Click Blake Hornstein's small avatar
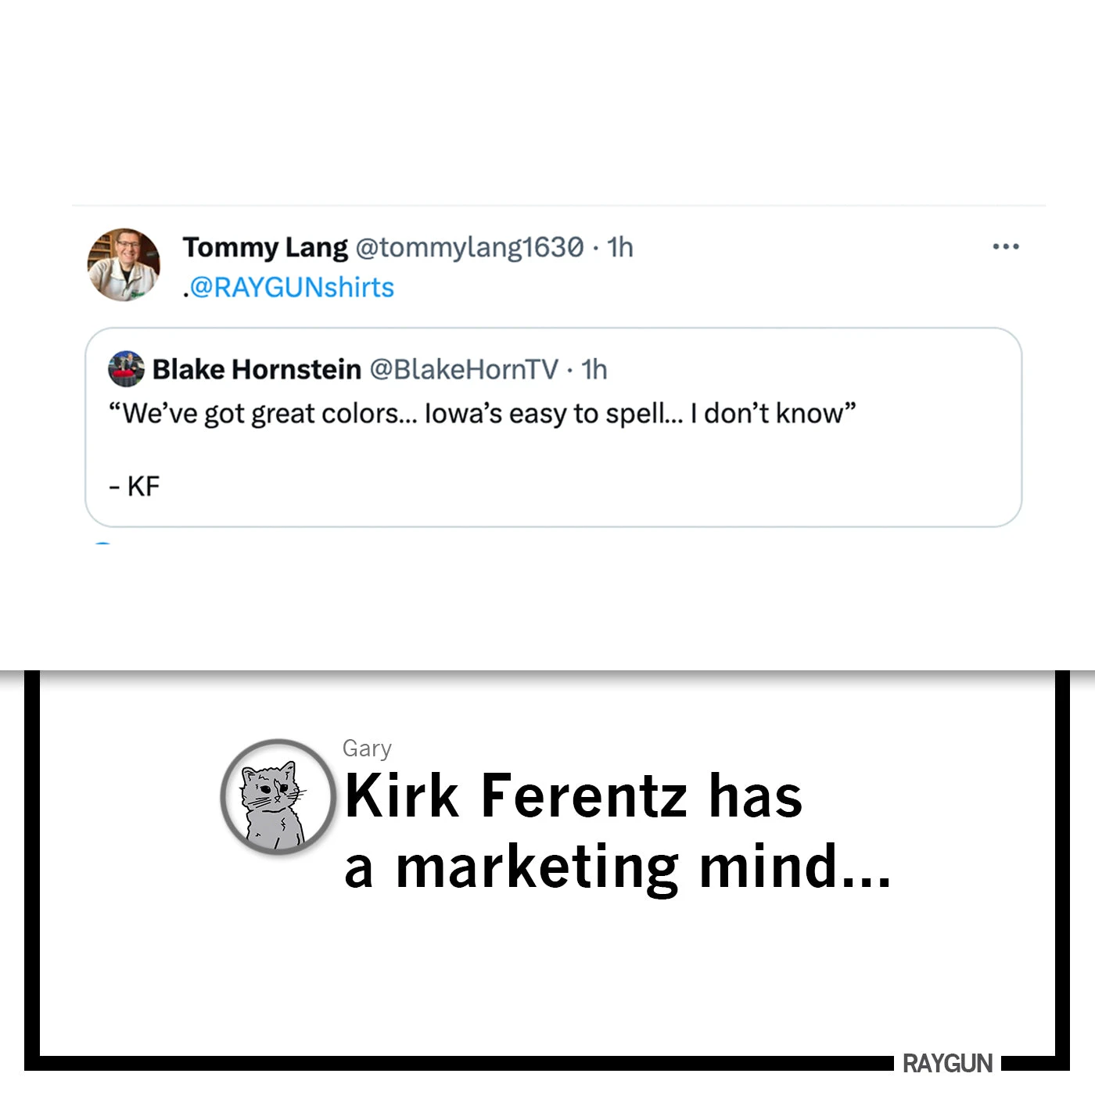 (126, 369)
